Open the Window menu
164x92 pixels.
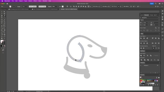[45, 1]
